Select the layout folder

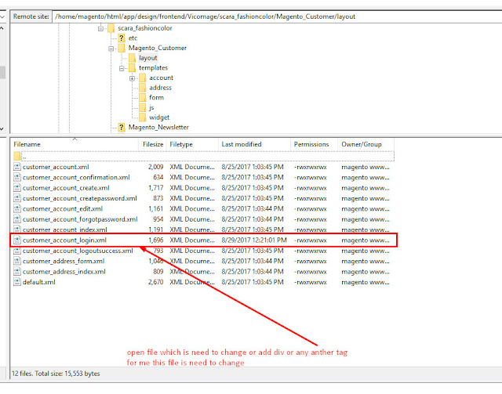[148, 58]
